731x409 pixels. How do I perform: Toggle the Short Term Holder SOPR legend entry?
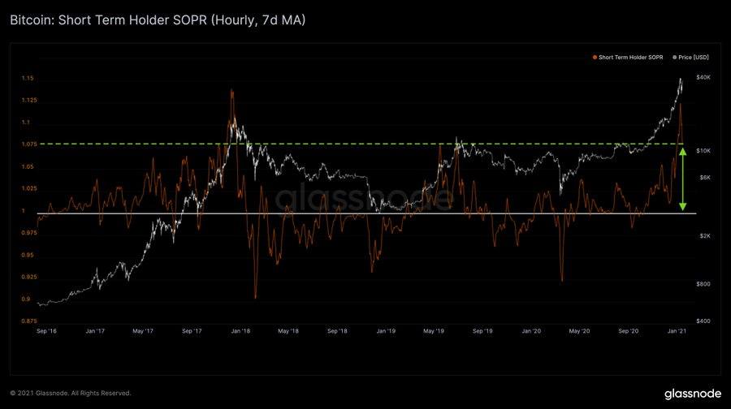(628, 58)
